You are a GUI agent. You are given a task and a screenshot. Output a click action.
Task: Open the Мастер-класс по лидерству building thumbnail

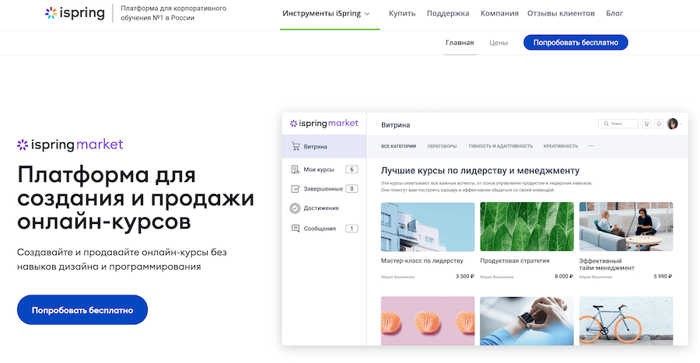pyautogui.click(x=428, y=226)
